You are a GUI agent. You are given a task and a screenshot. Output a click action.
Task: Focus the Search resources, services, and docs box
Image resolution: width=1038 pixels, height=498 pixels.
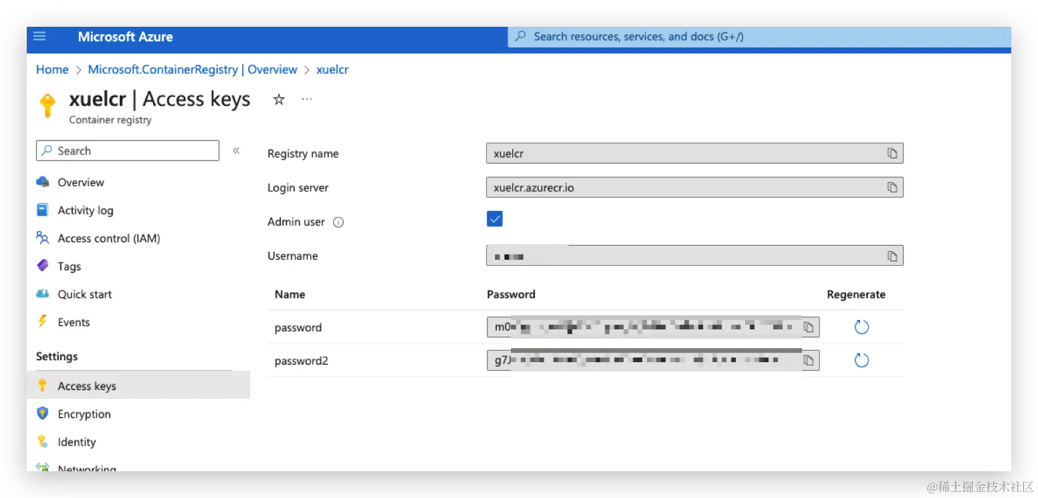pyautogui.click(x=759, y=37)
